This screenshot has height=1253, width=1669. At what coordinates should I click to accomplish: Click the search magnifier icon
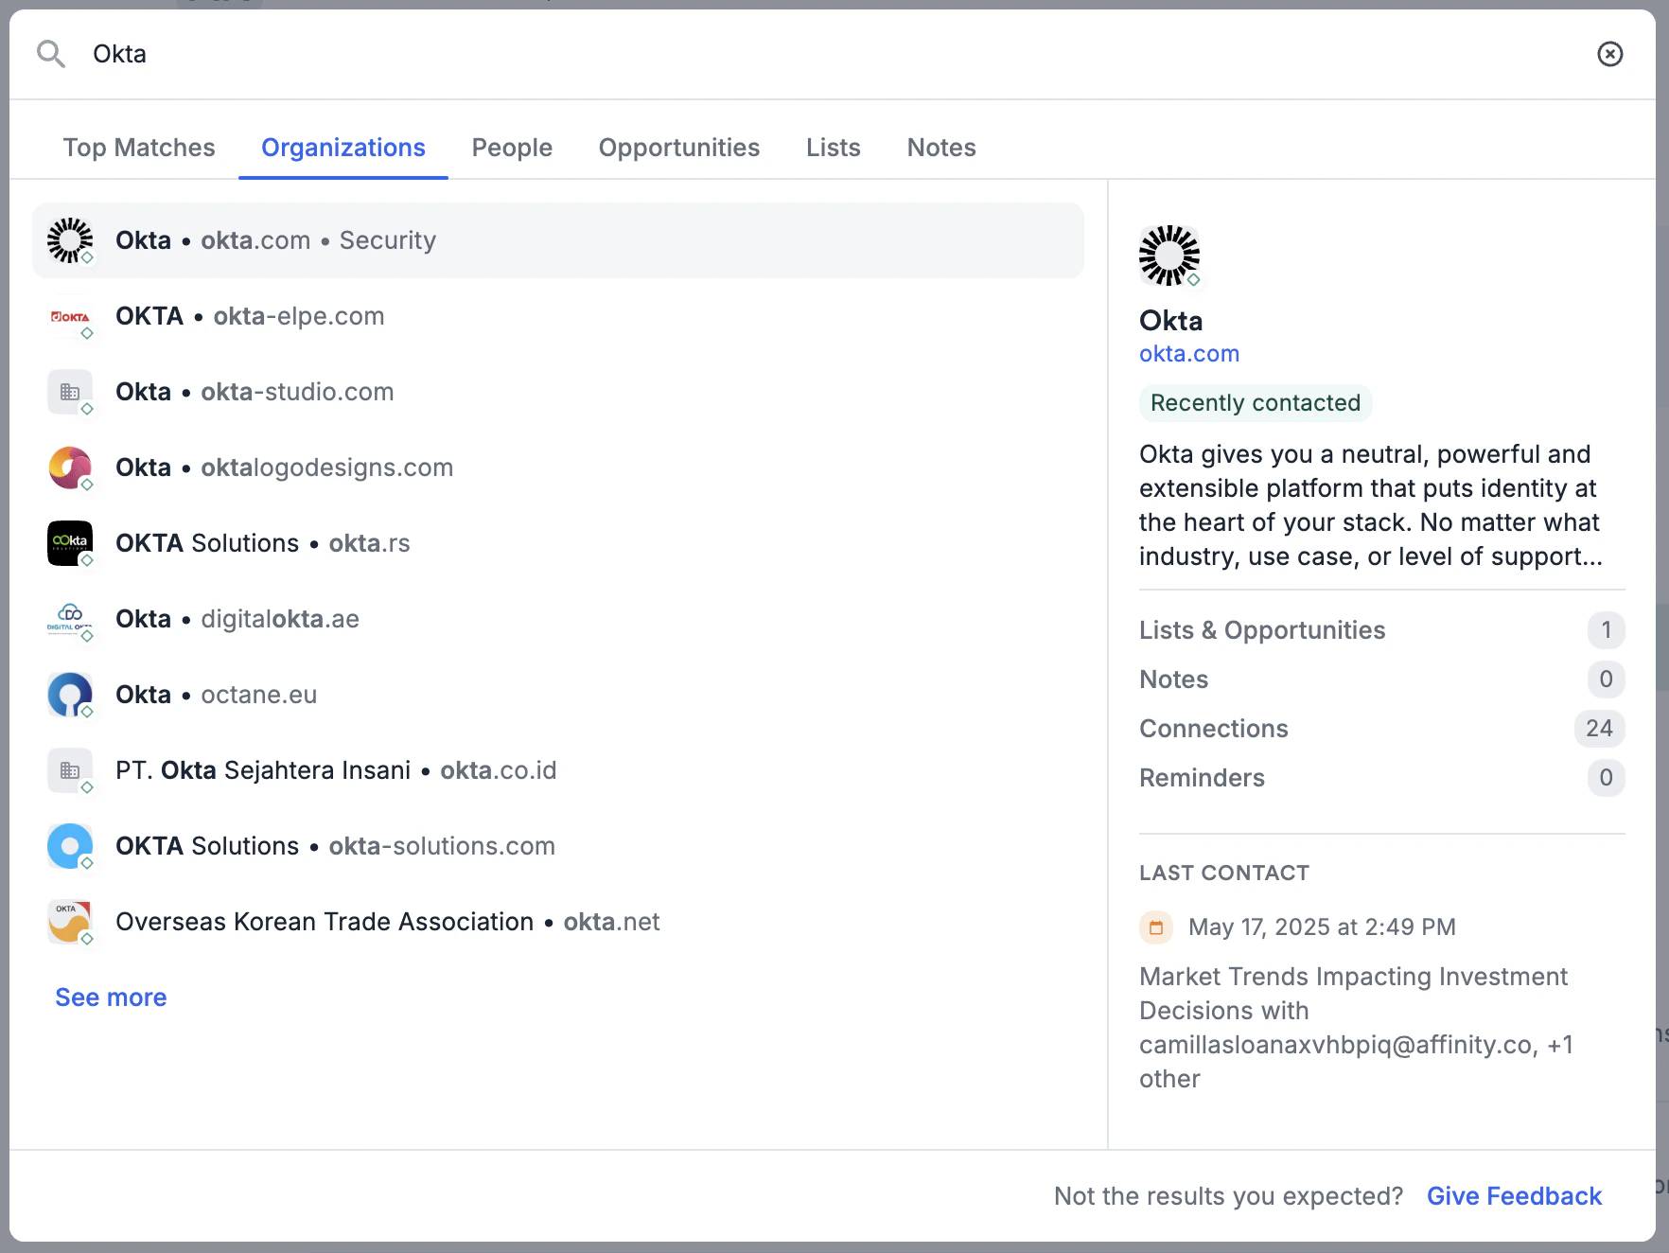coord(51,54)
